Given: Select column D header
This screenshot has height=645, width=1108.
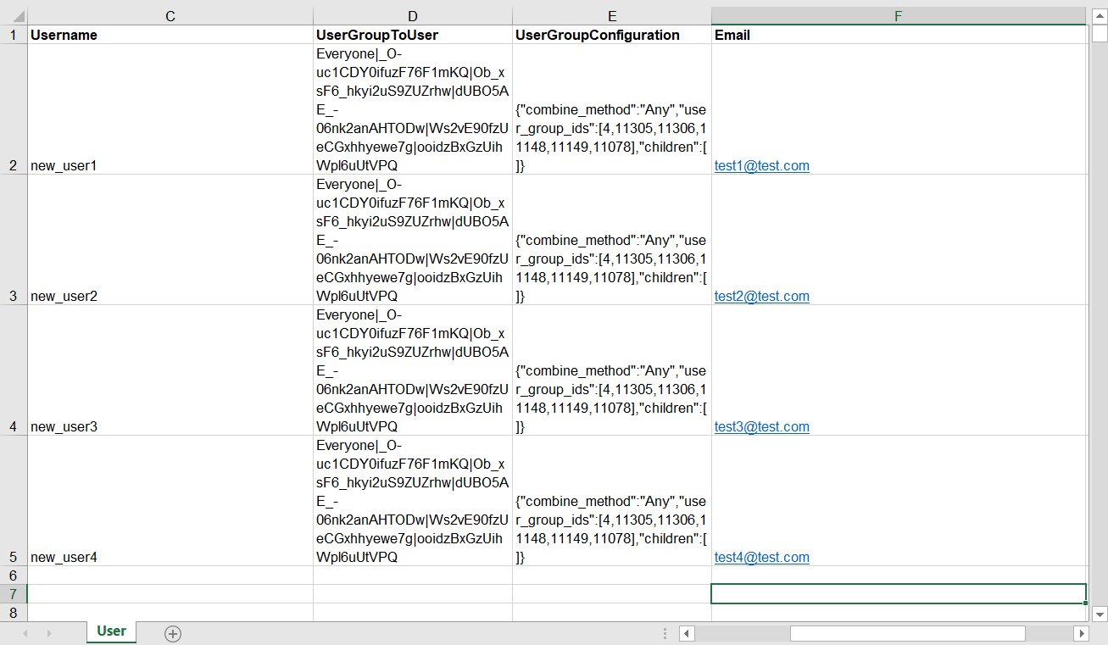Looking at the screenshot, I should 412,16.
